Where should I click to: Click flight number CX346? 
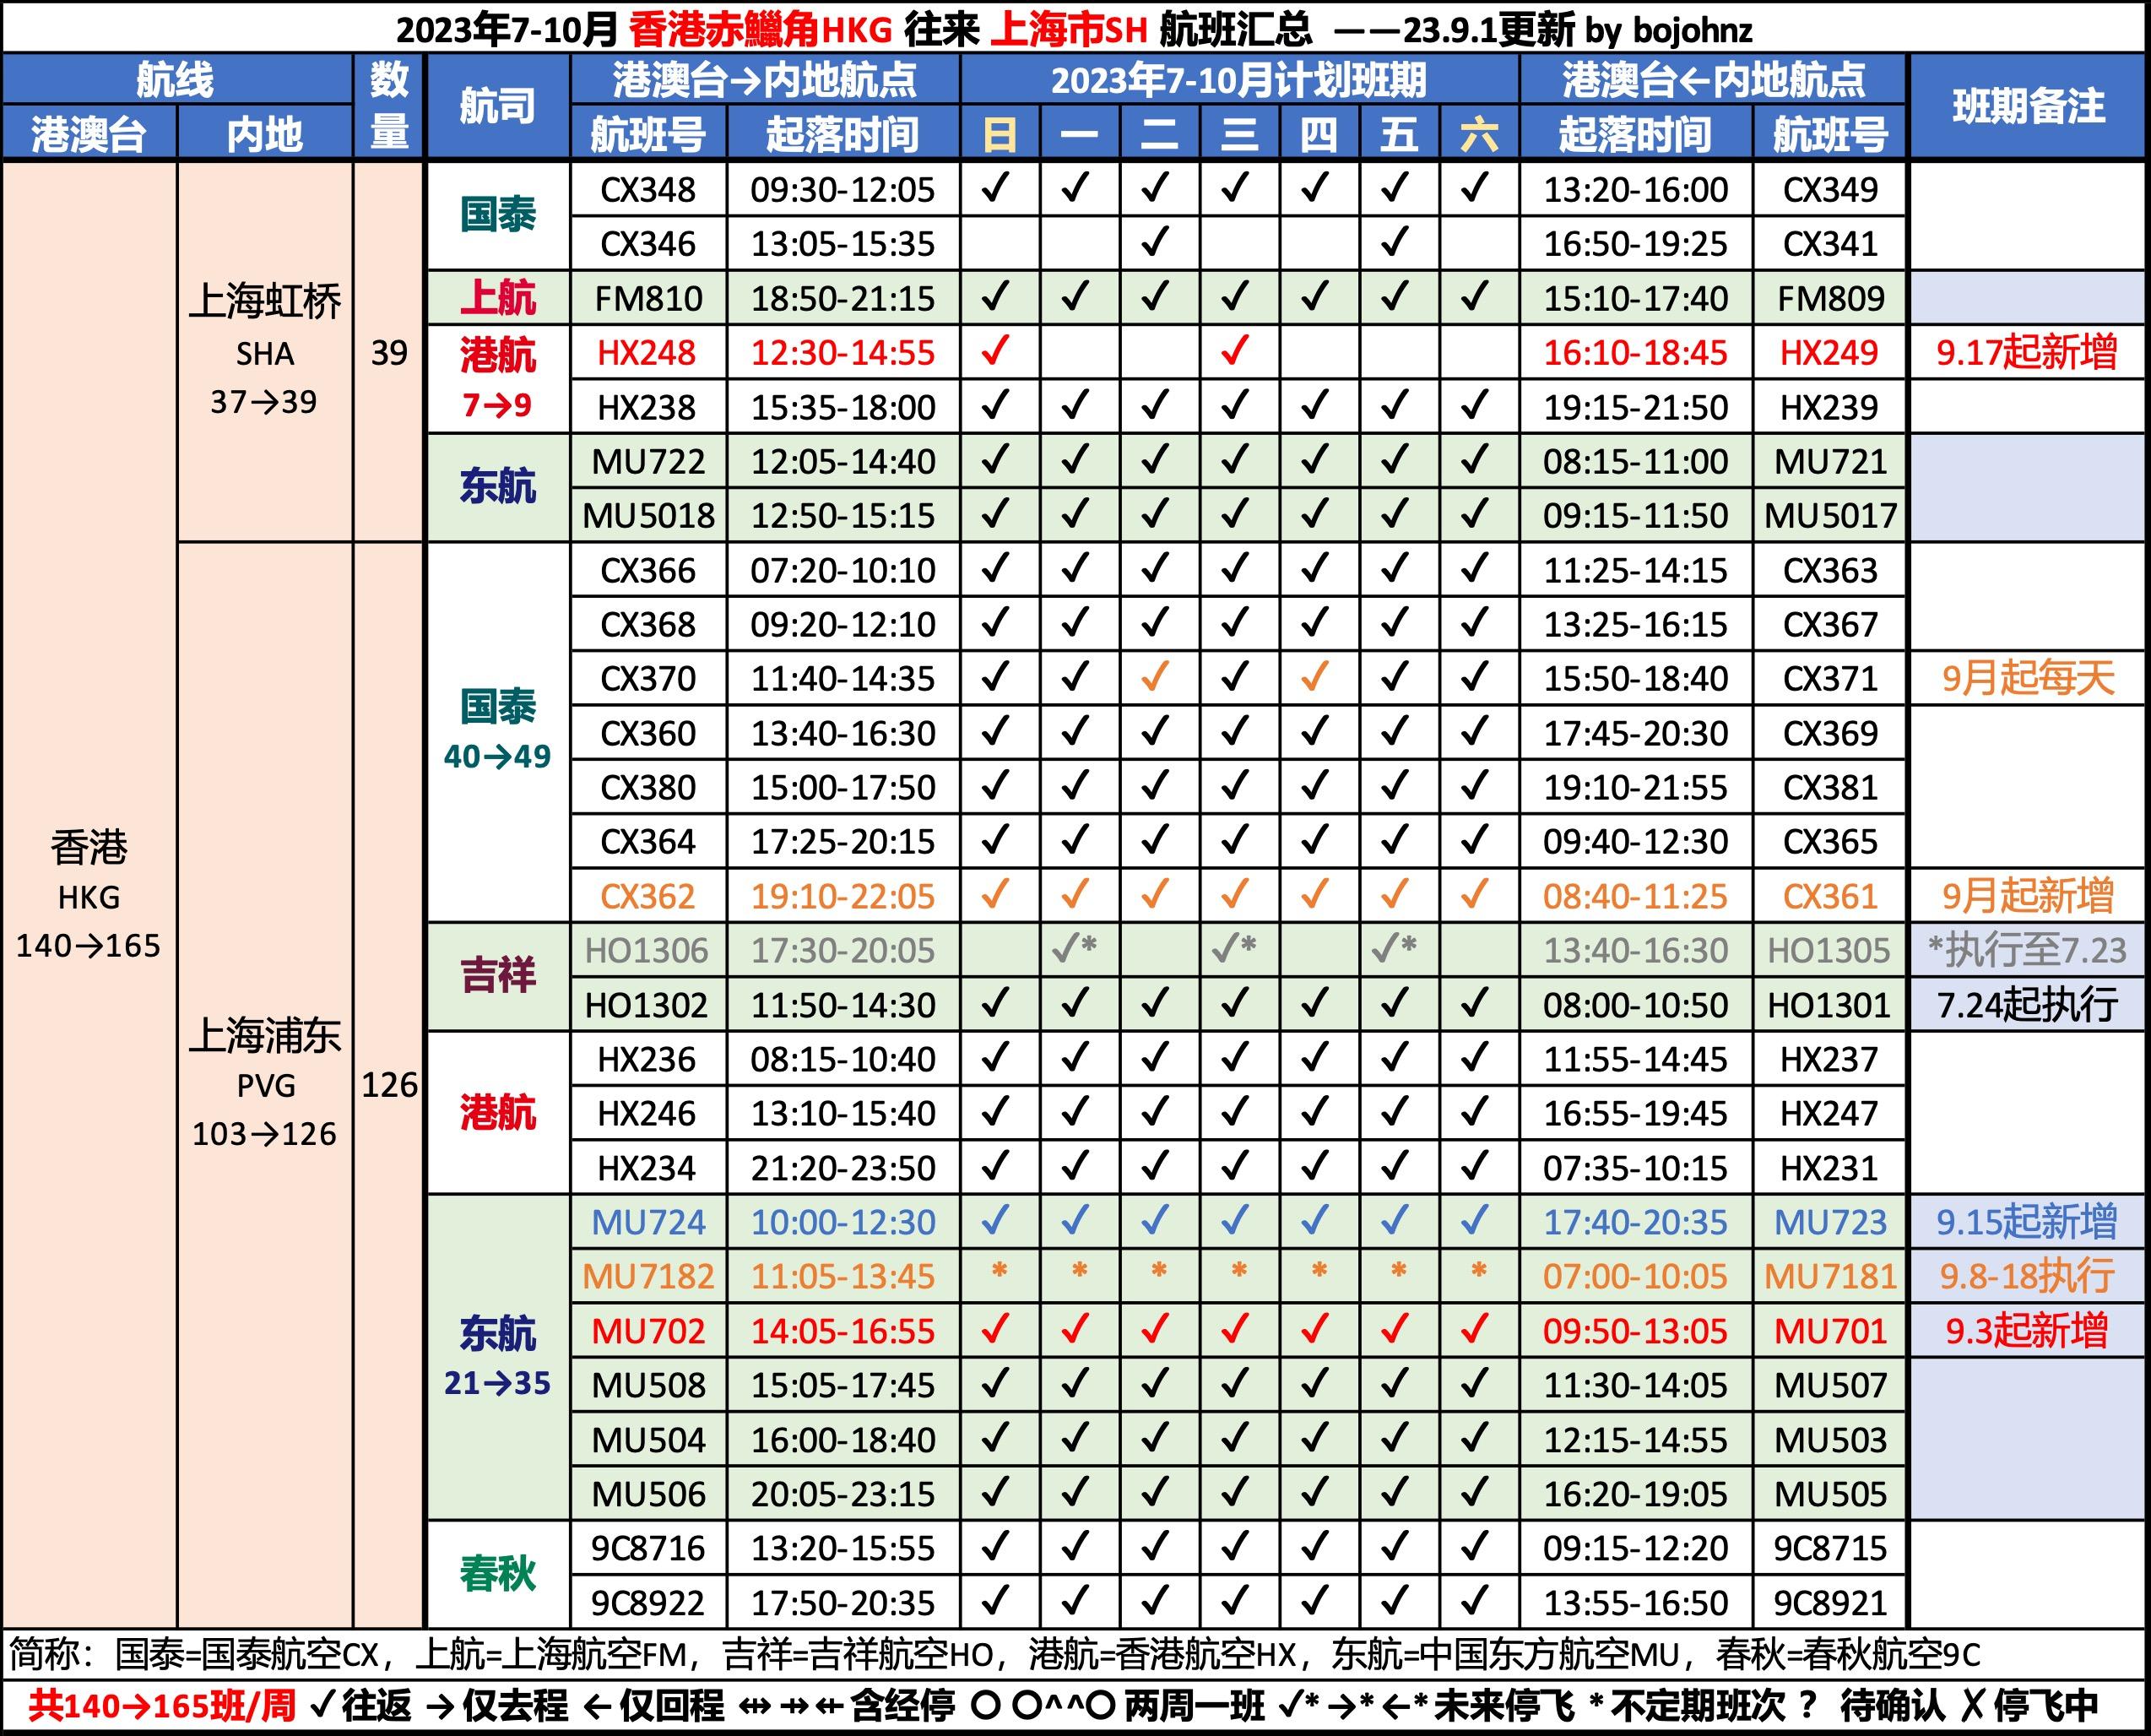click(x=647, y=243)
